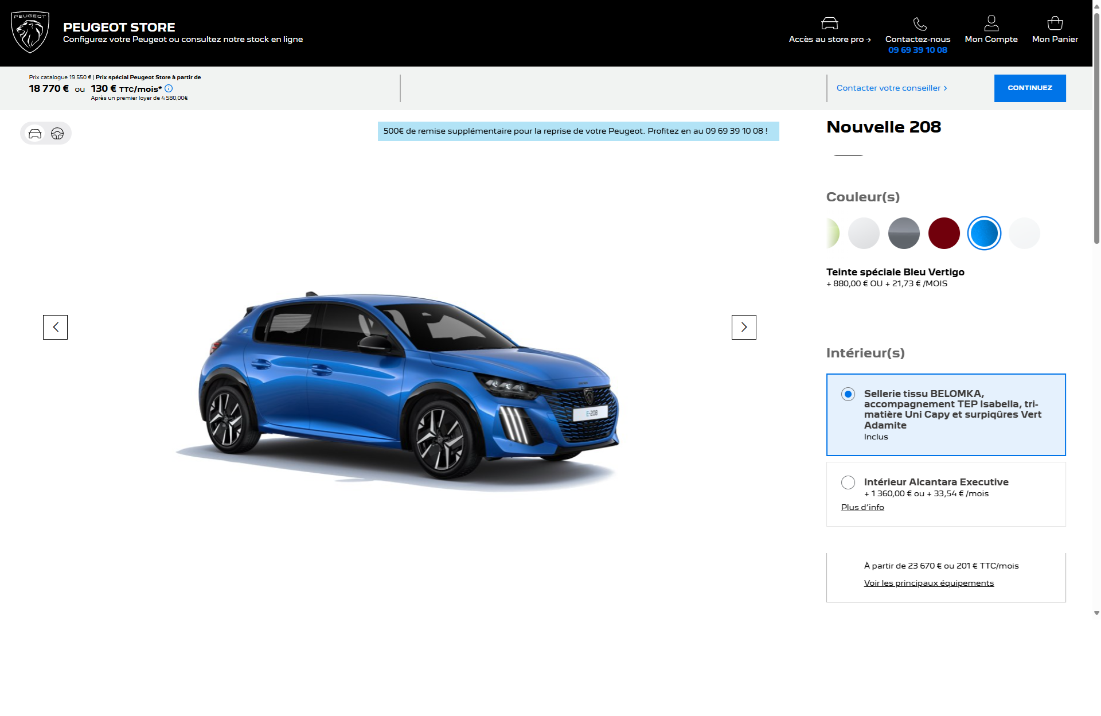Show next car image with right arrow
Image resolution: width=1101 pixels, height=716 pixels.
tap(744, 327)
